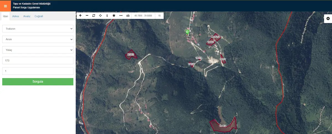This screenshot has height=134, width=332.
Task: Focus the parcel number field containing 1
Action: 38,71
